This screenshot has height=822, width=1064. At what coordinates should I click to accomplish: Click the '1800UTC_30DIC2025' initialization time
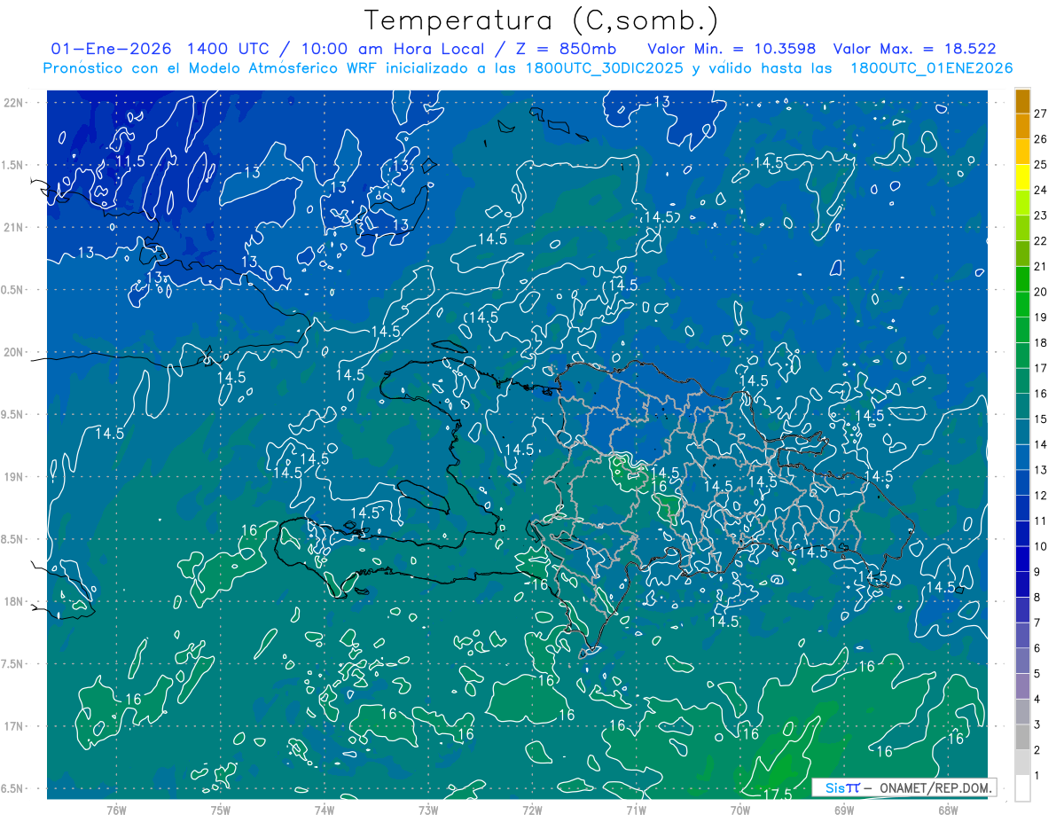pos(605,68)
